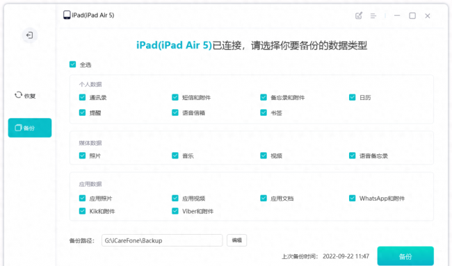Click the 应用数据 section heading
This screenshot has width=452, height=266.
(x=90, y=184)
